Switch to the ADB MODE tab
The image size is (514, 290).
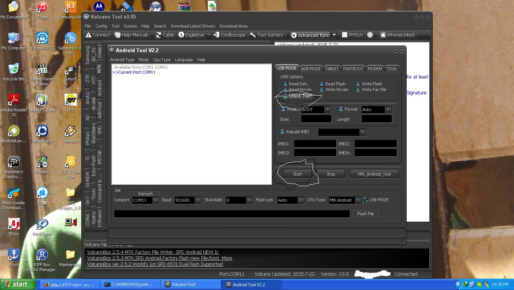click(x=311, y=68)
